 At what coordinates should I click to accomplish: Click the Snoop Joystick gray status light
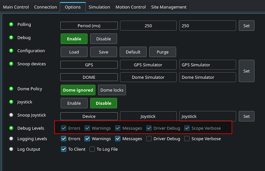pyautogui.click(x=11, y=115)
